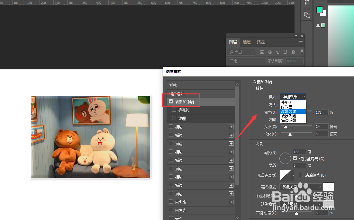Open the 阴影模式 正片叠底 dropdown

tap(301, 204)
